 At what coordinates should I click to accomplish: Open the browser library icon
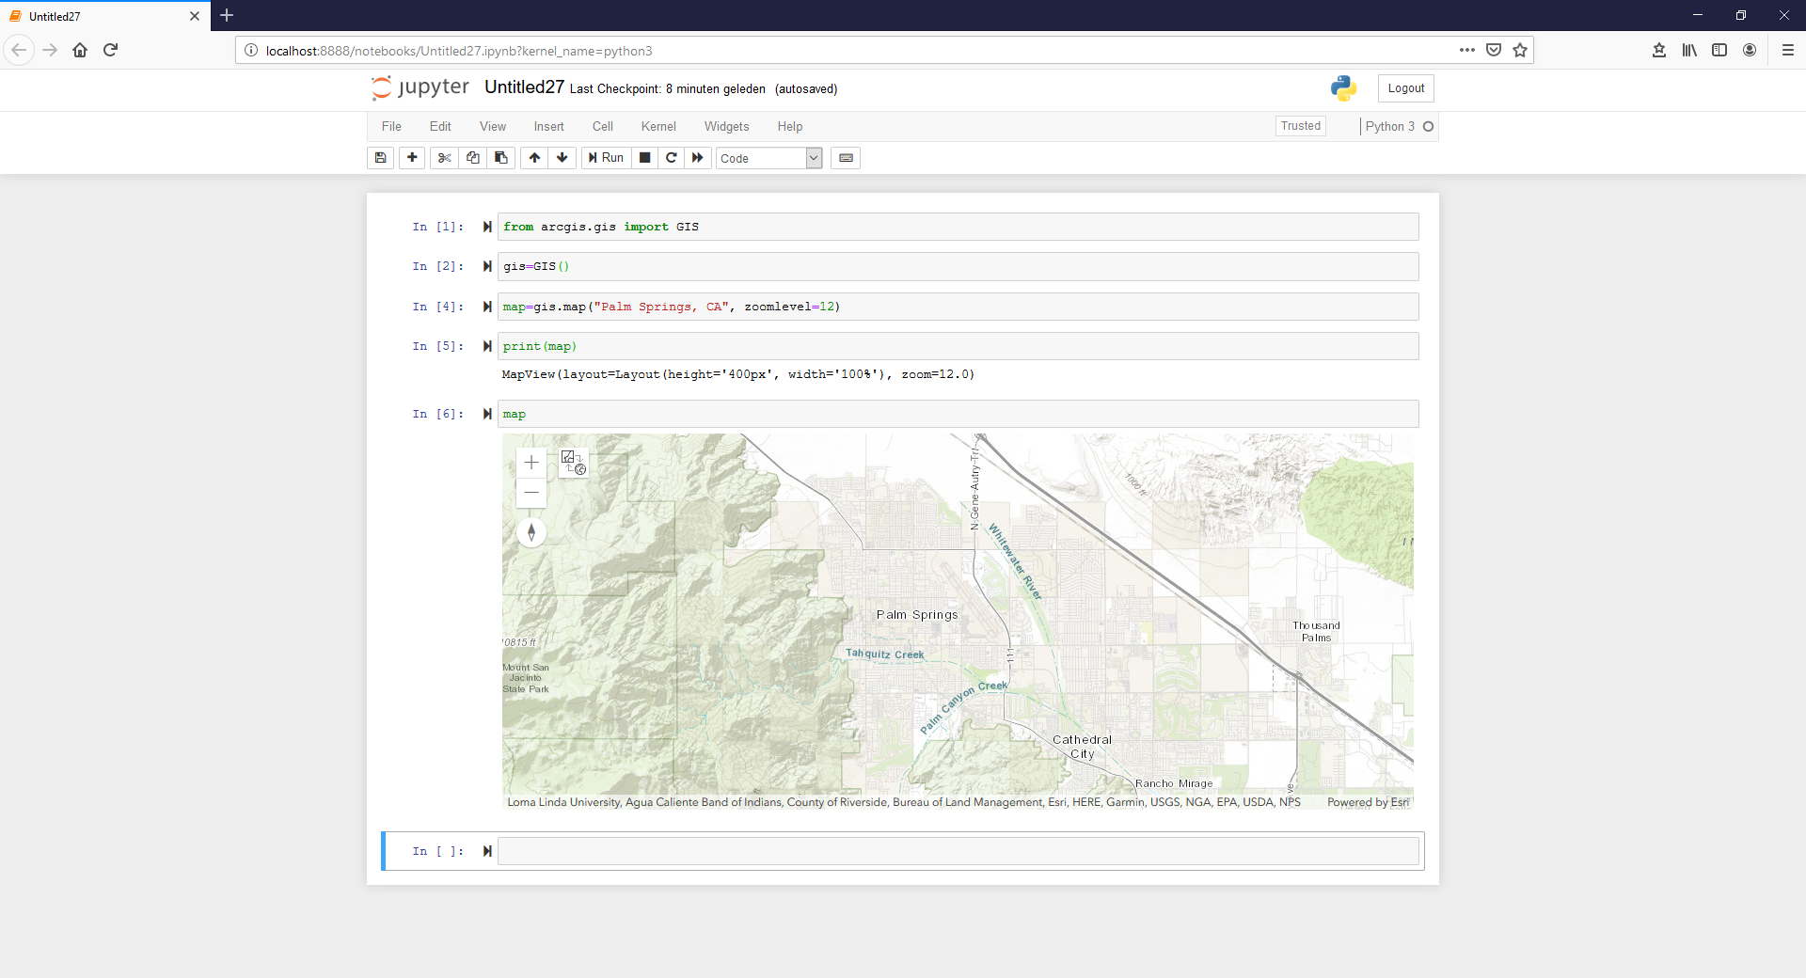[1689, 50]
